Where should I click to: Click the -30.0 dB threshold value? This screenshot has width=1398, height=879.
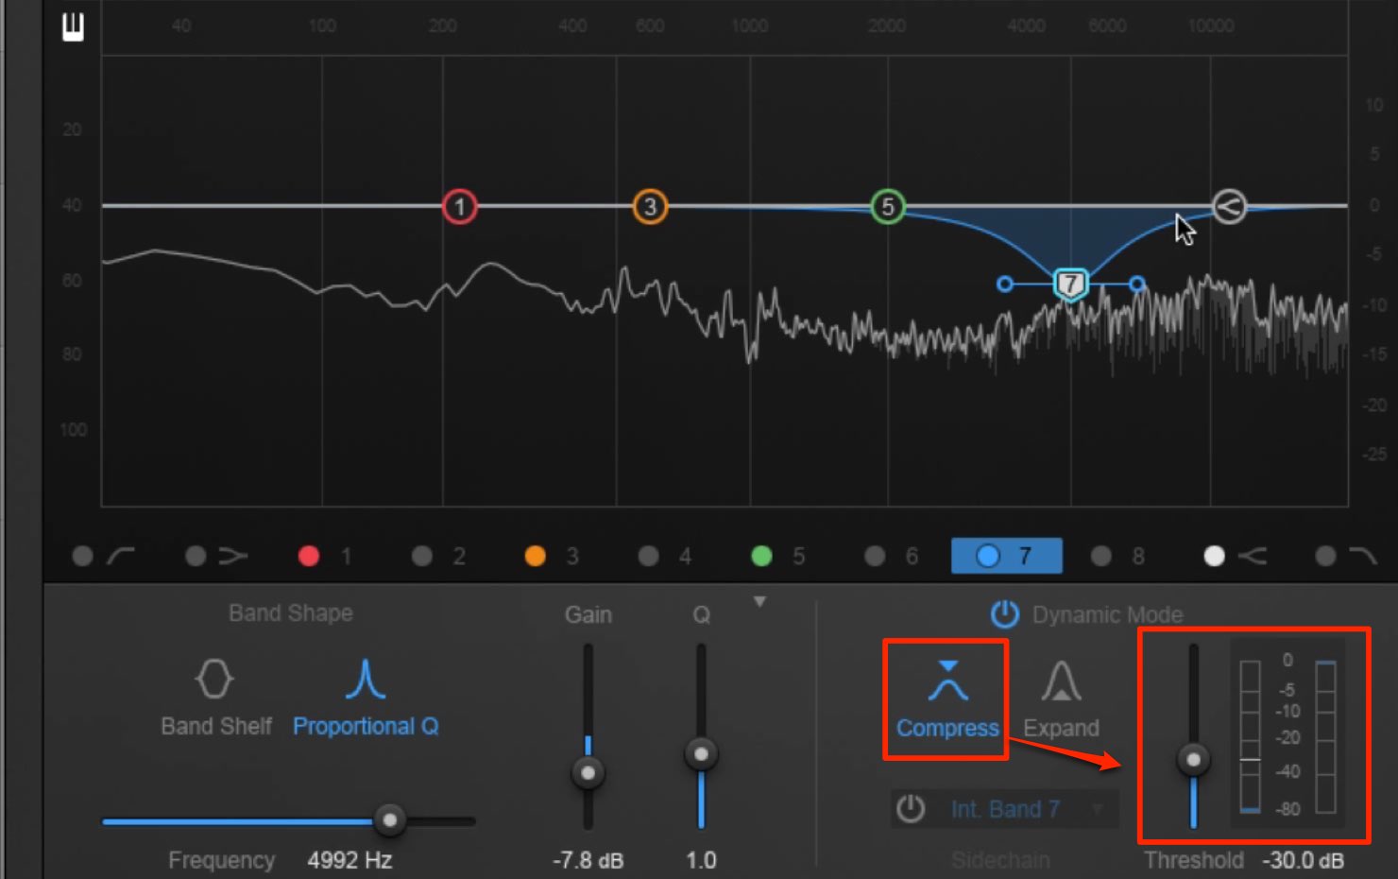tap(1303, 860)
